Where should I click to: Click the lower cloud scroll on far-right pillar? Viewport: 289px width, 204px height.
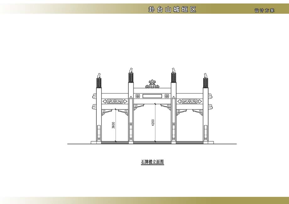[211, 107]
